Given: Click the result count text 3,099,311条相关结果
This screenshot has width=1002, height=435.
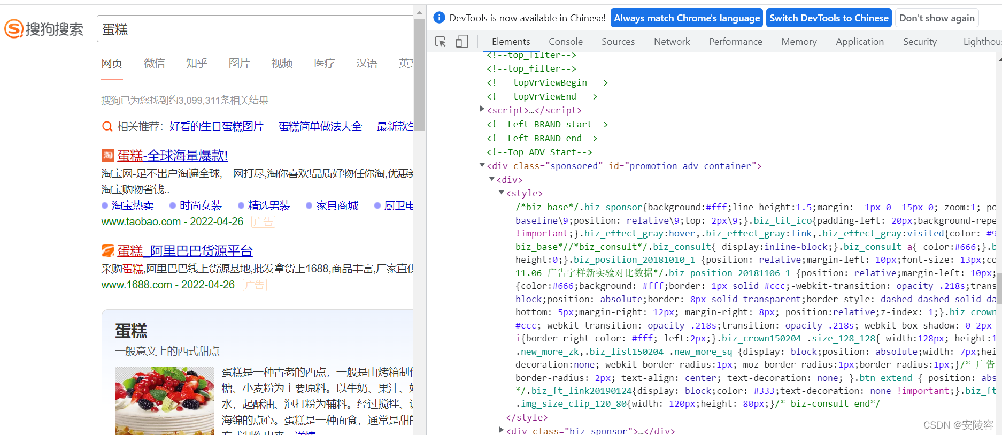Looking at the screenshot, I should click(x=223, y=100).
